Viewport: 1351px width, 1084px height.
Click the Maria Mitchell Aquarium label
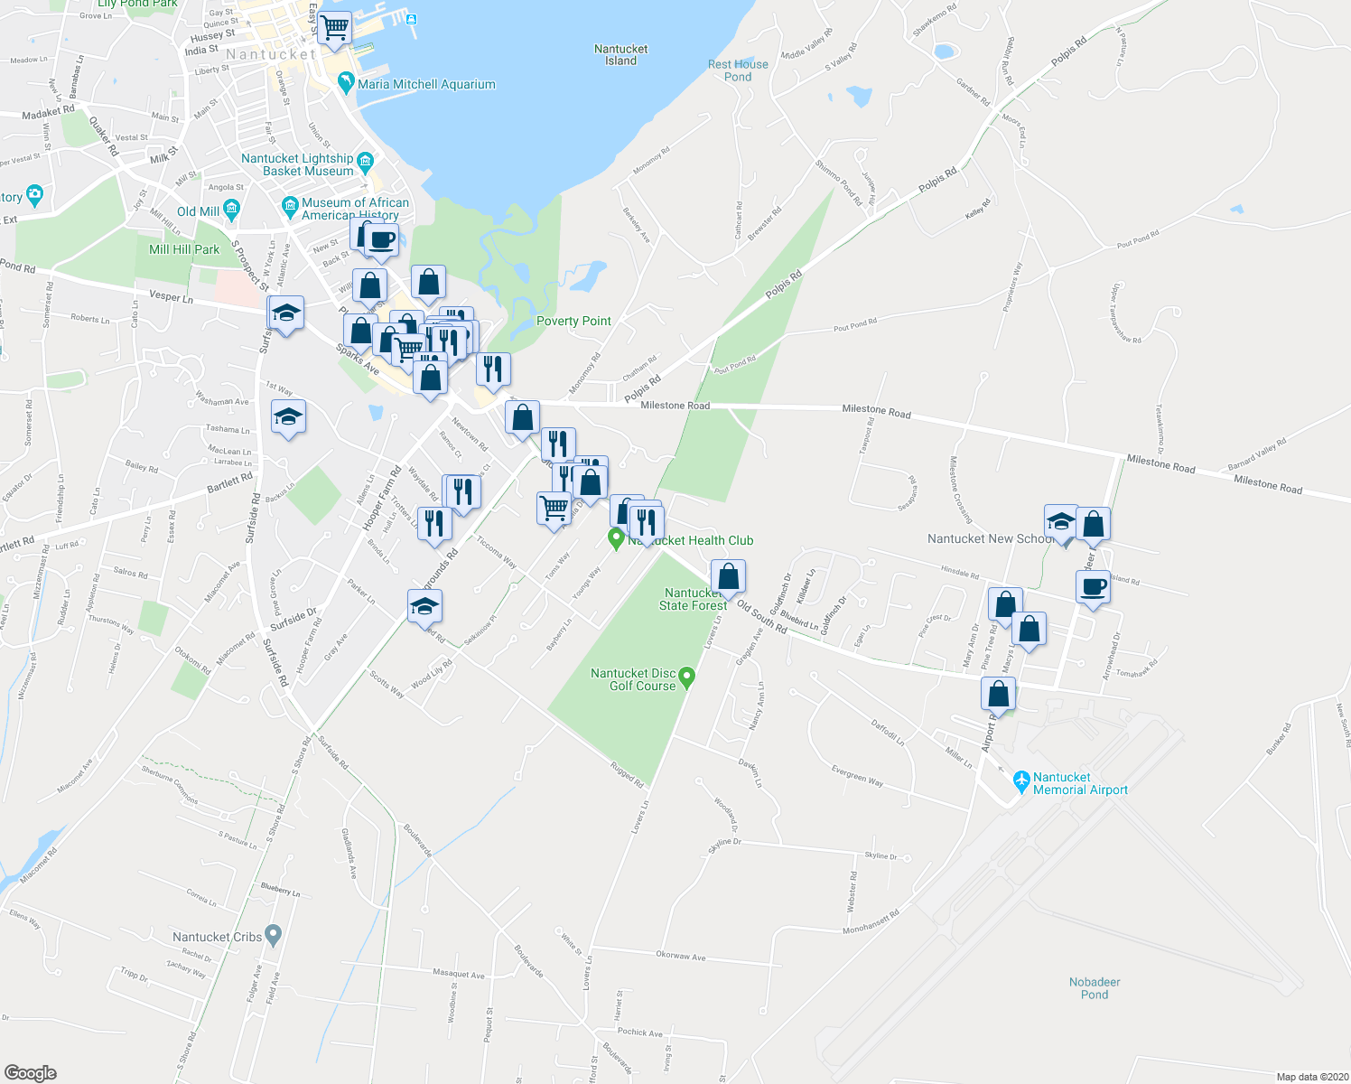[x=427, y=84]
